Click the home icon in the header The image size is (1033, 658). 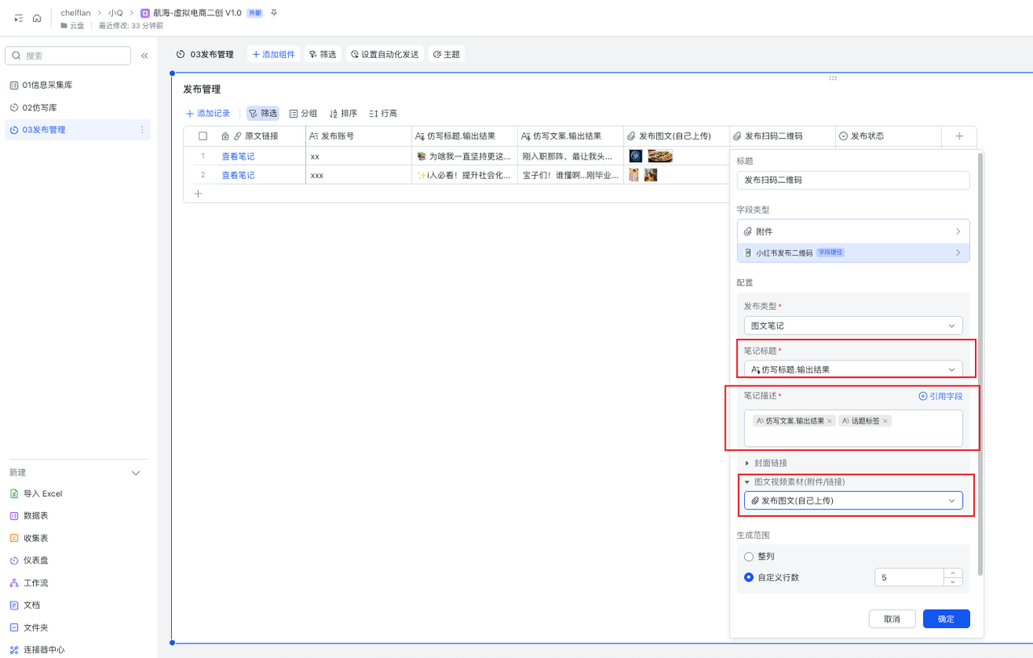pyautogui.click(x=37, y=19)
